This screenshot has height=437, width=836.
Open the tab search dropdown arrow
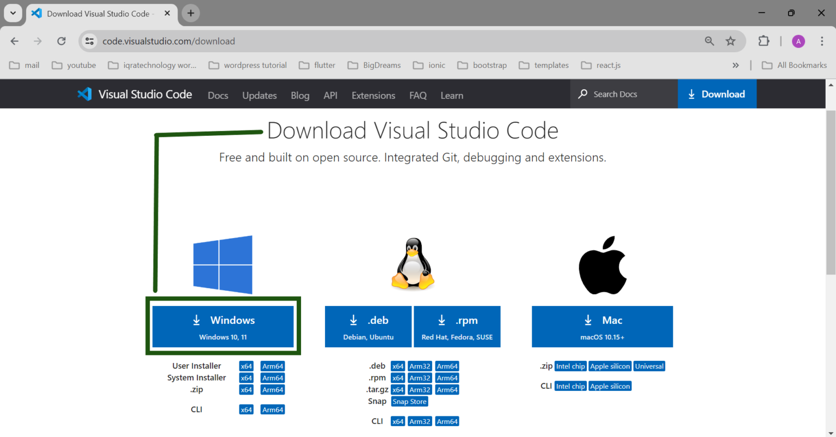pos(13,13)
